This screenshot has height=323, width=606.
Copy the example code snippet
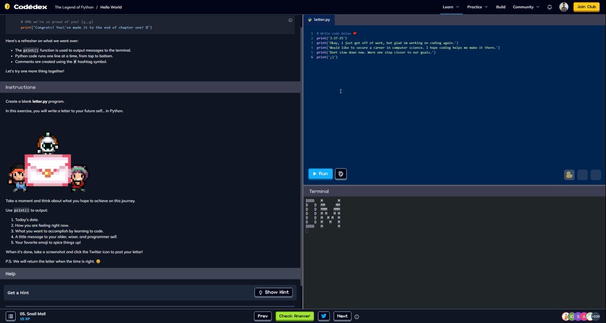tap(290, 20)
